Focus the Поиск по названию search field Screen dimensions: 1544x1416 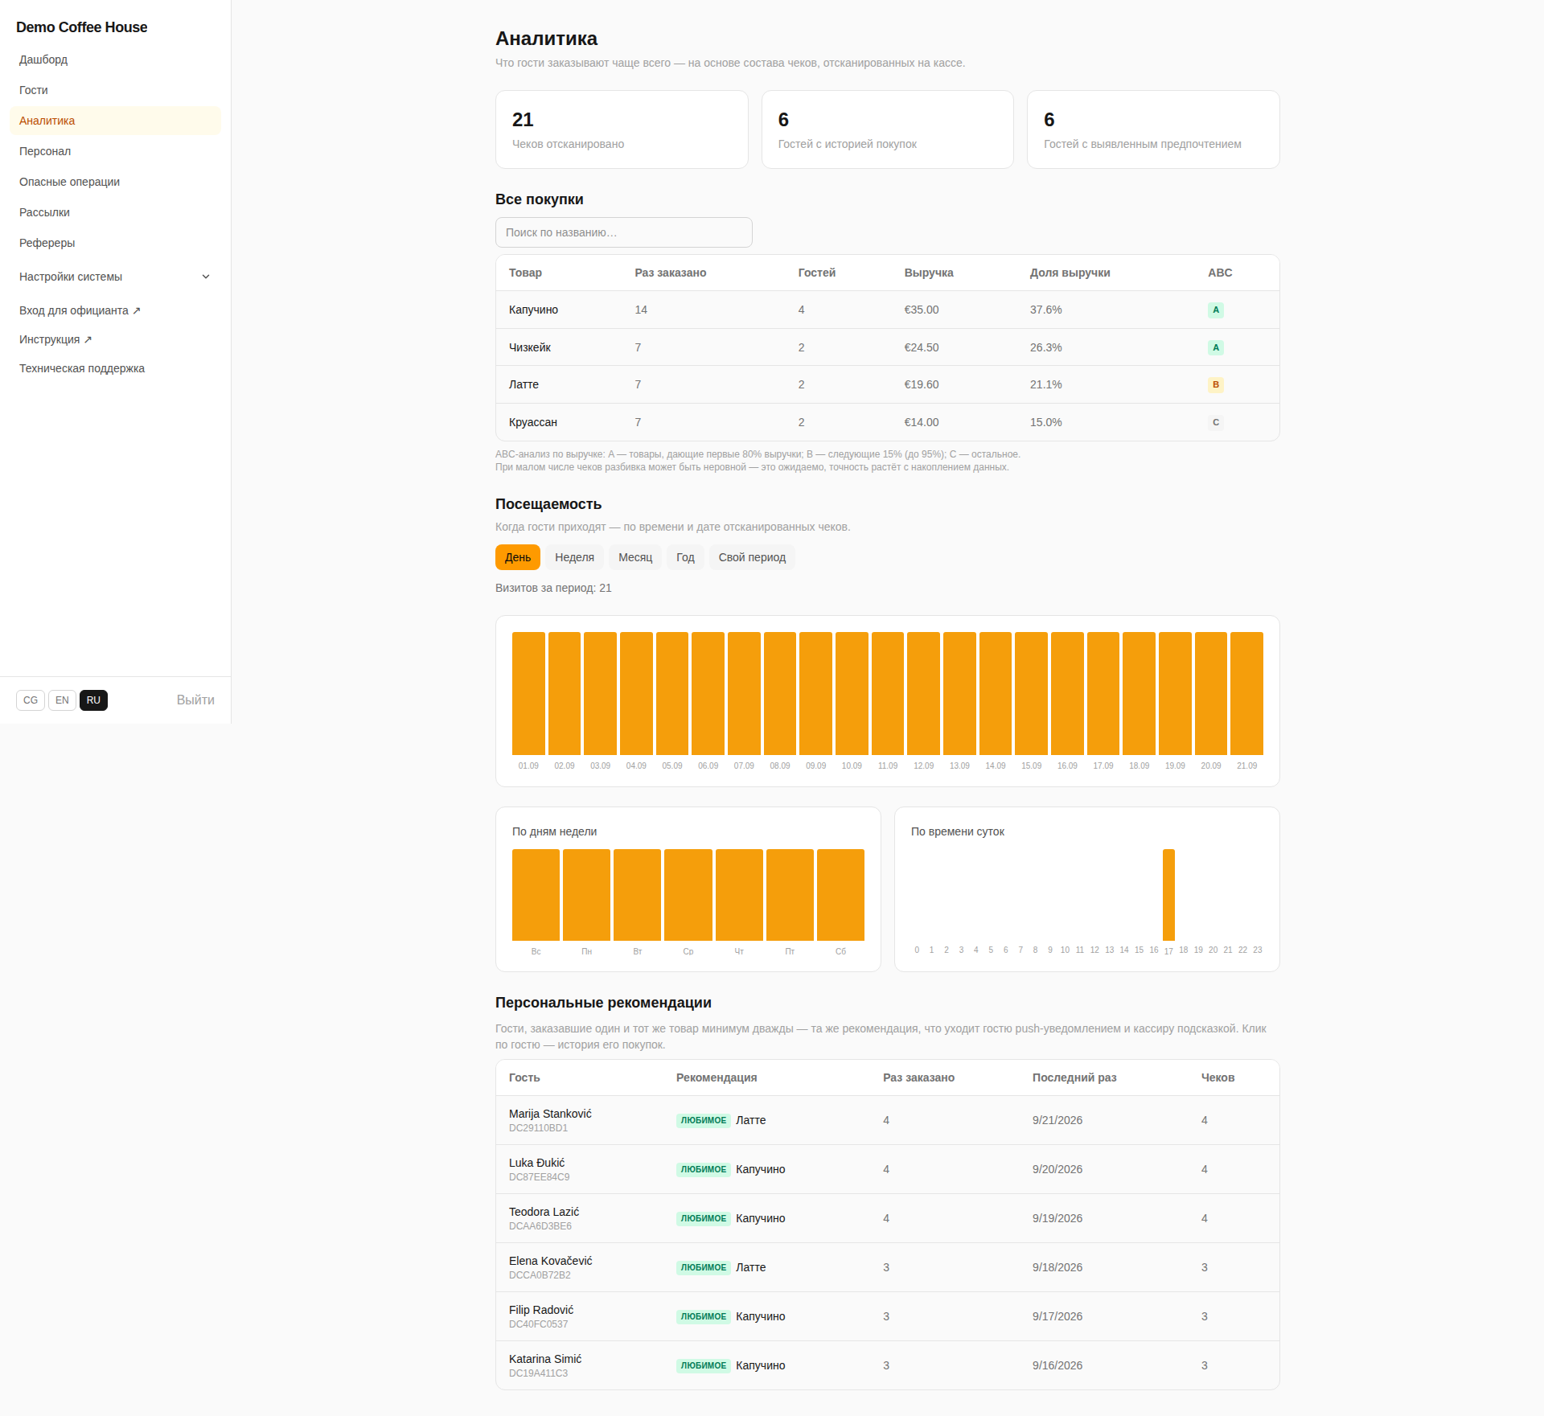[624, 232]
